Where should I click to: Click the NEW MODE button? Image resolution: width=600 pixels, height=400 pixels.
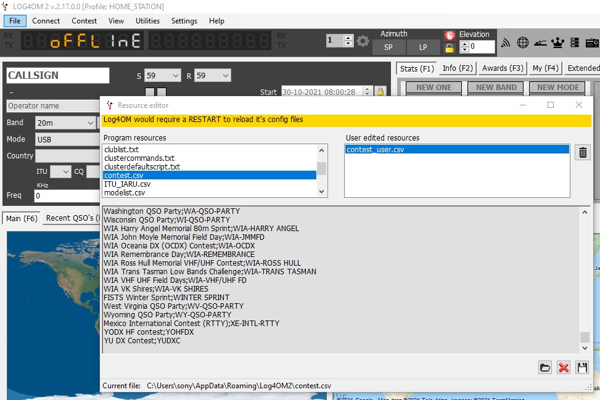click(x=558, y=87)
